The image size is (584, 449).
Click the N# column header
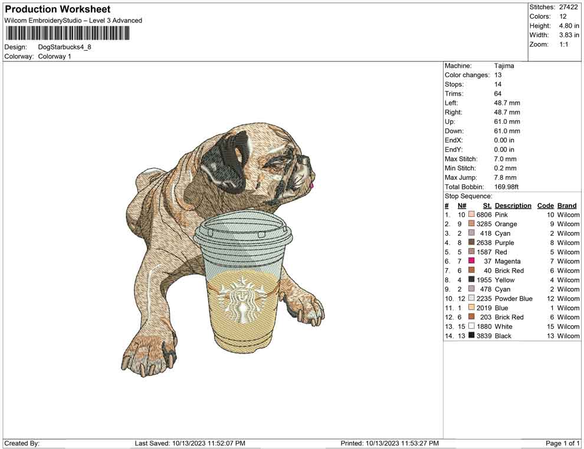click(462, 206)
